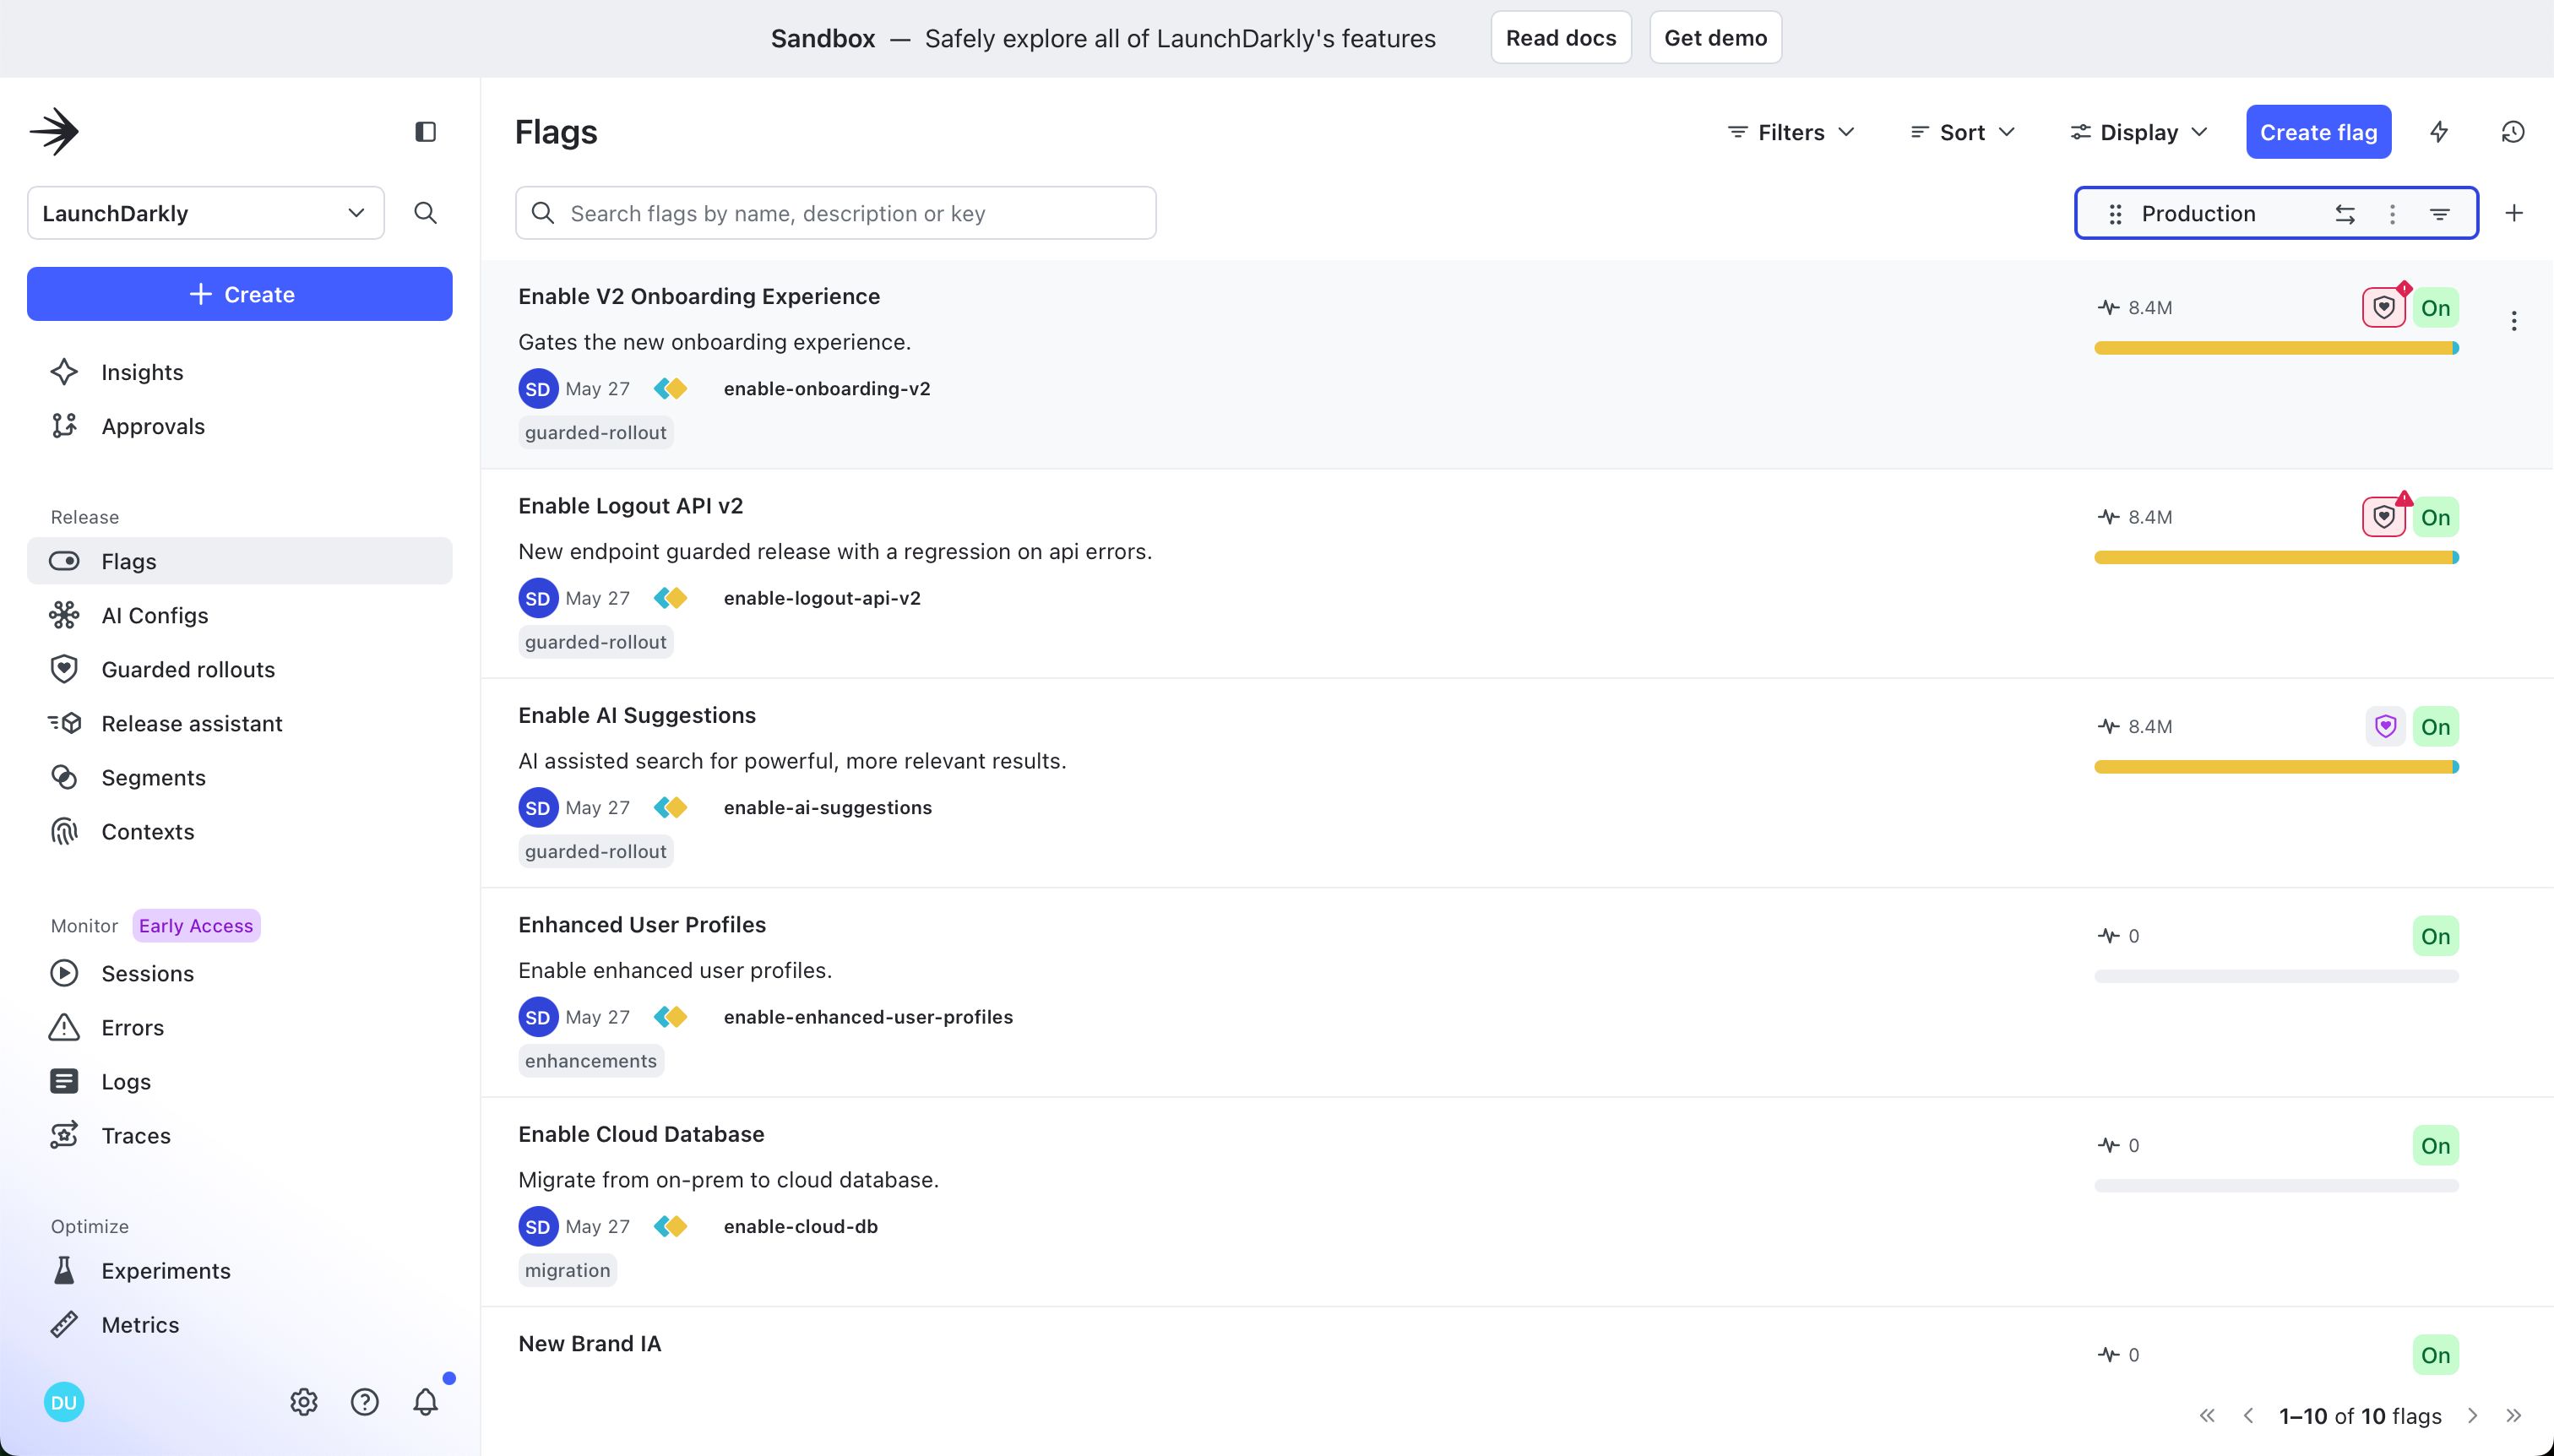Image resolution: width=2554 pixels, height=1456 pixels.
Task: Click purple shield icon on Enable AI Suggestions
Action: point(2385,726)
